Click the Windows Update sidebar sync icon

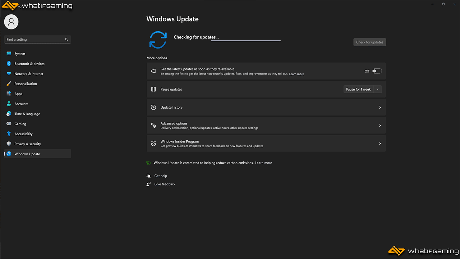[9, 154]
